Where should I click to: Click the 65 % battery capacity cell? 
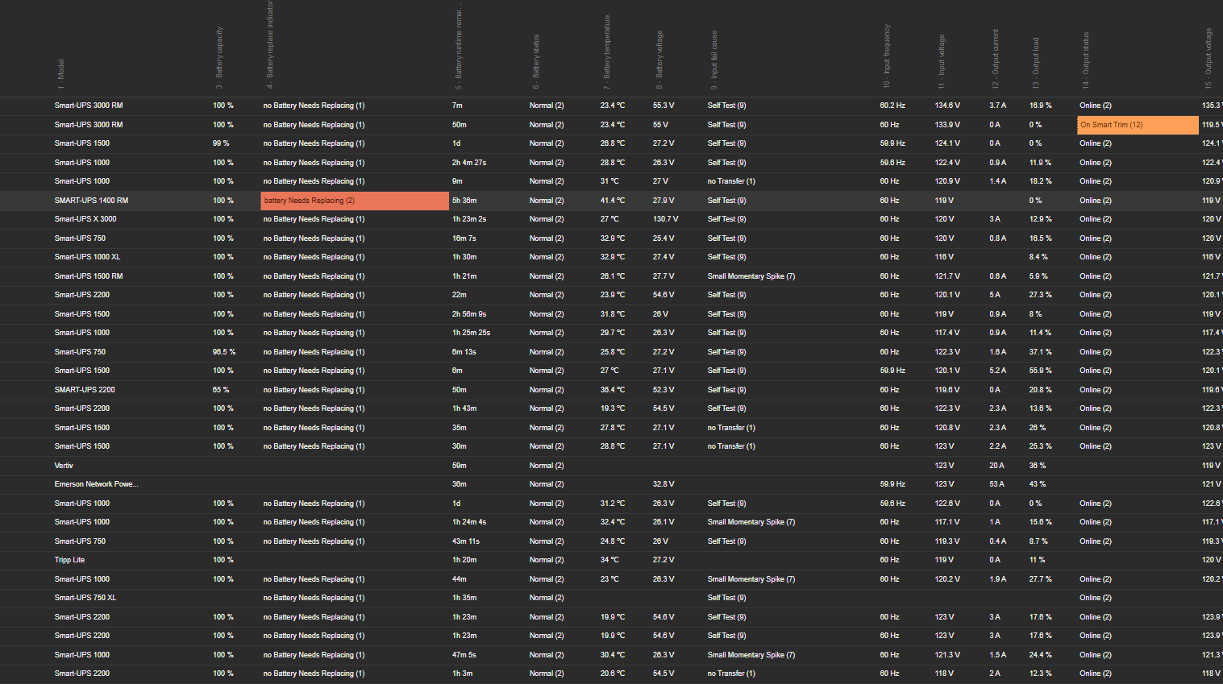[221, 390]
